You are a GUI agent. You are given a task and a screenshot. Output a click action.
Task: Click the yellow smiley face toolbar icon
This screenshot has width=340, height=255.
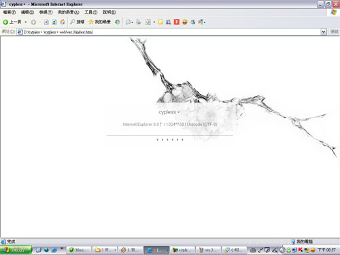(x=185, y=22)
